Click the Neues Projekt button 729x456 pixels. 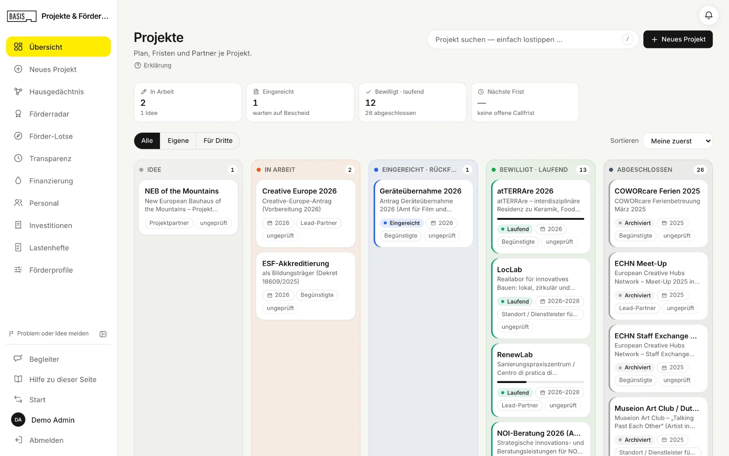(x=678, y=39)
